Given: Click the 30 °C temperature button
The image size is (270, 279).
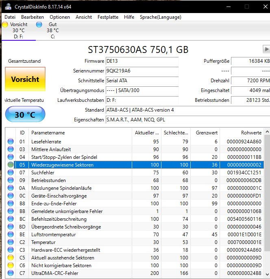Looking at the screenshot, I should (25, 114).
